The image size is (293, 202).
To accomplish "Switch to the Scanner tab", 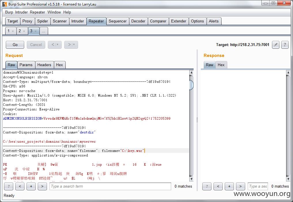I will [60, 21].
